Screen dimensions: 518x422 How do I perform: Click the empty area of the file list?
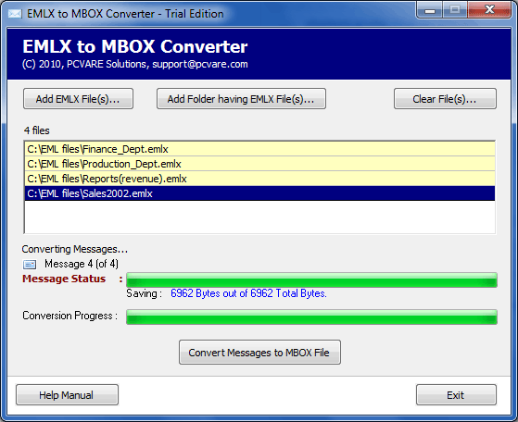pos(259,217)
